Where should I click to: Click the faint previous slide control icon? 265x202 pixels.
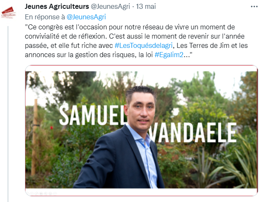(28, 194)
